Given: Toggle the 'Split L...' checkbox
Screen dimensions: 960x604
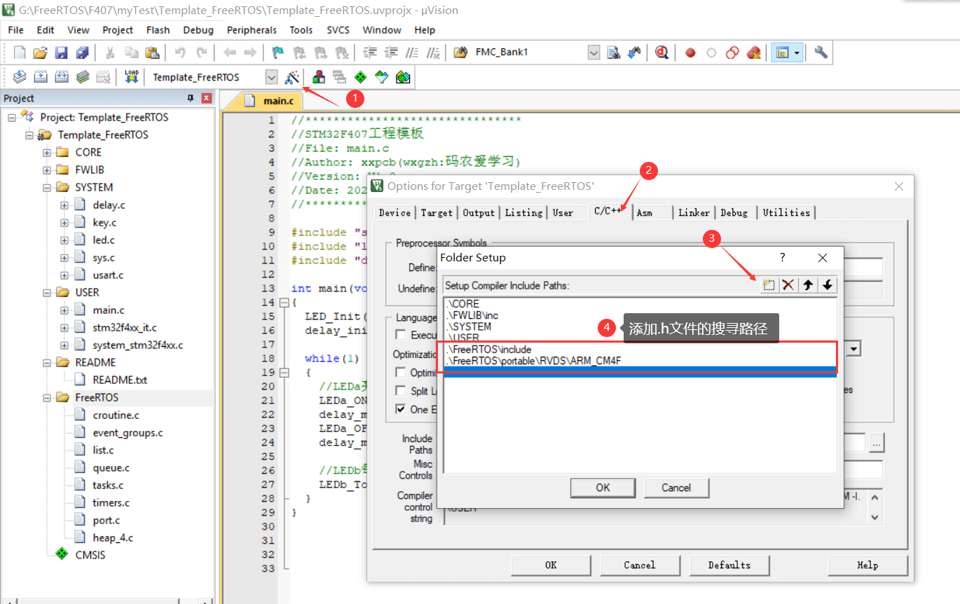Looking at the screenshot, I should [401, 391].
